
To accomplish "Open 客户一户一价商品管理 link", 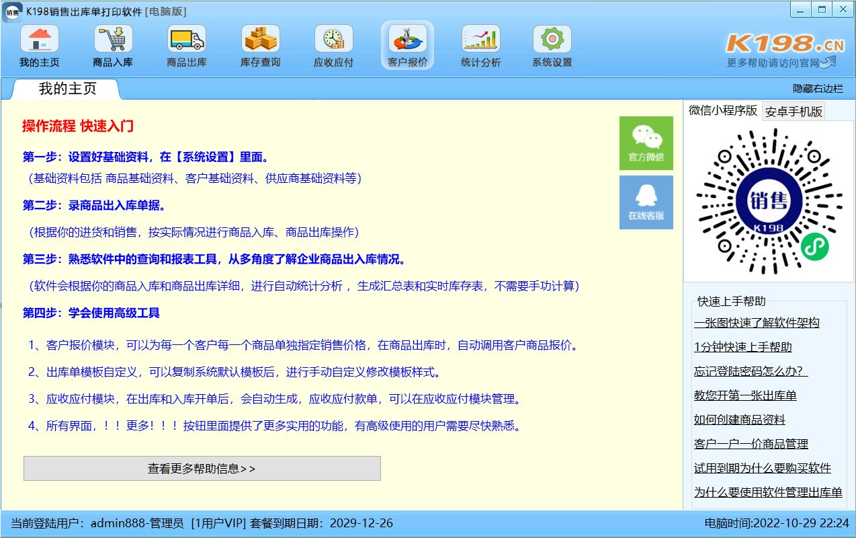I will 751,444.
